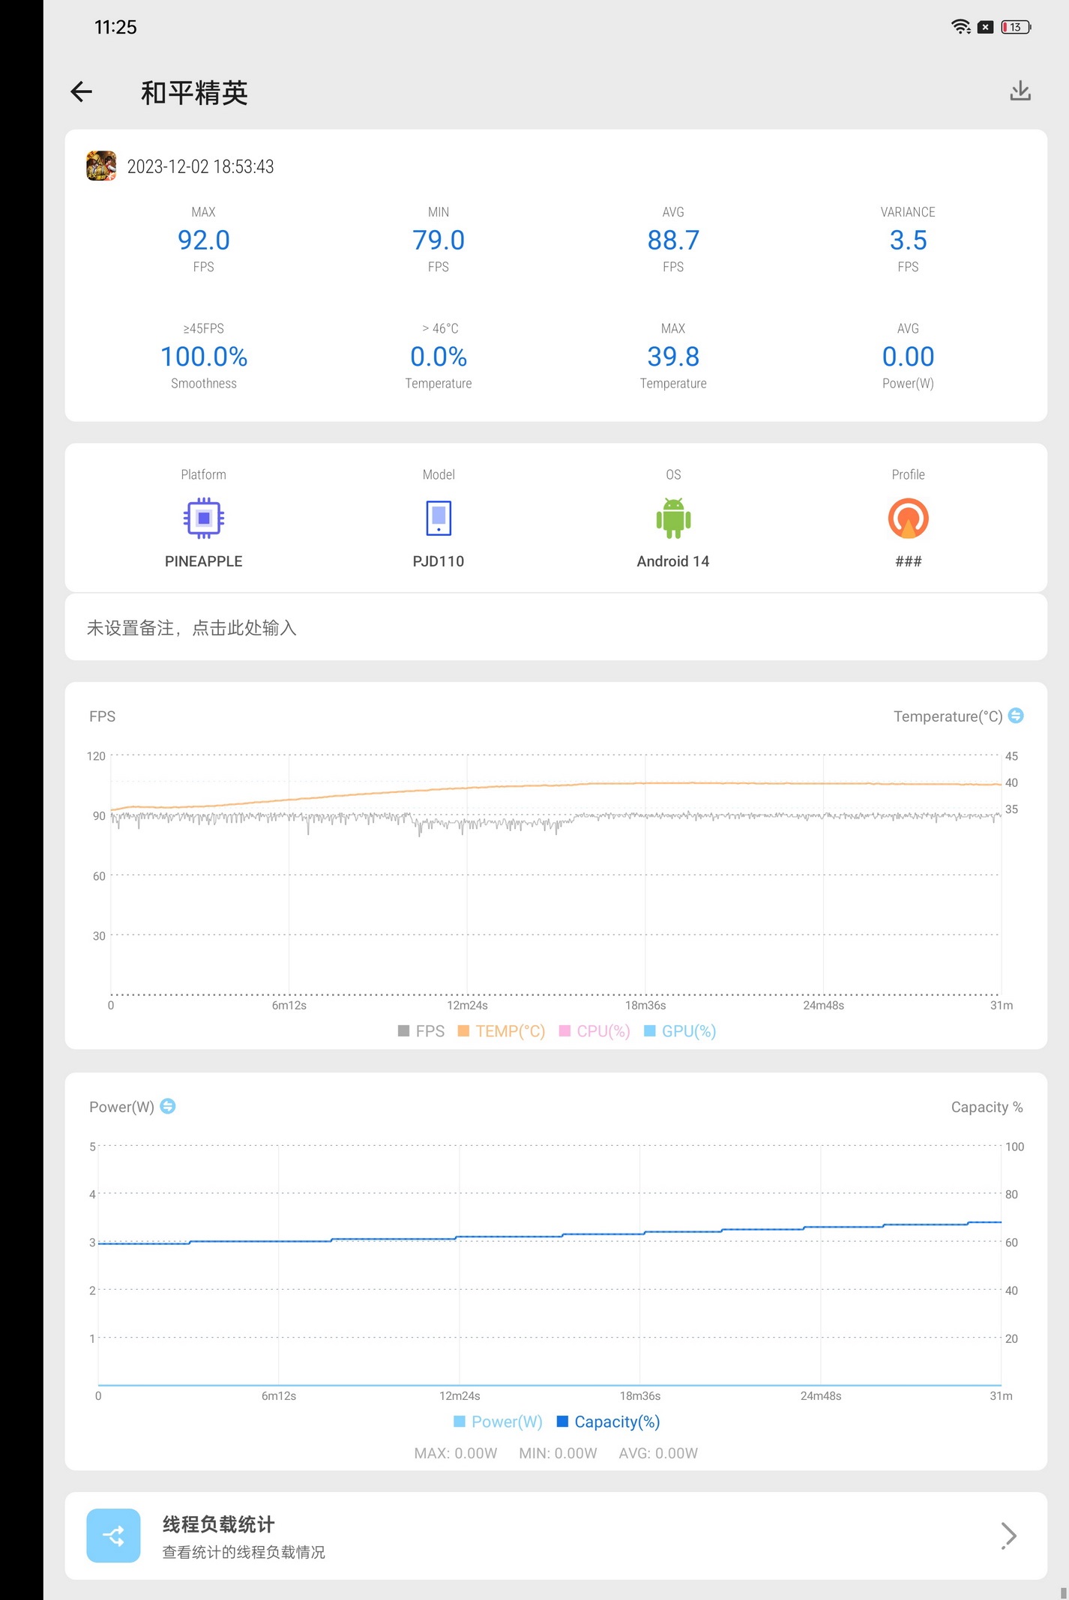This screenshot has width=1069, height=1600.
Task: Tap the MAX FPS value 92.0
Action: tap(204, 241)
